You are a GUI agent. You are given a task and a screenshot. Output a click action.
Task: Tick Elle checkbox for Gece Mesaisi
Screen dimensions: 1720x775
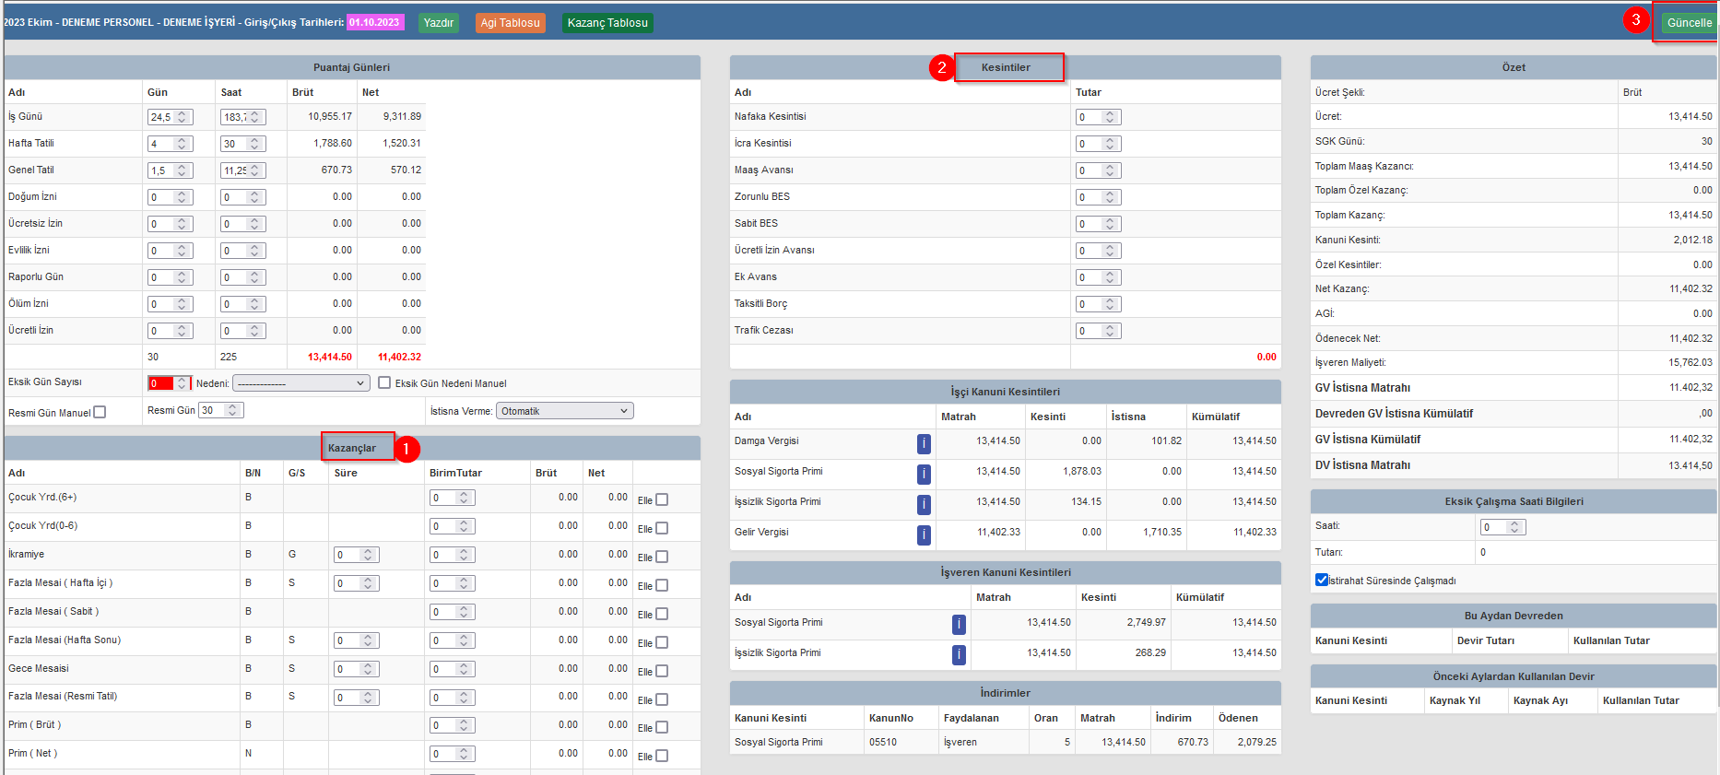click(662, 671)
